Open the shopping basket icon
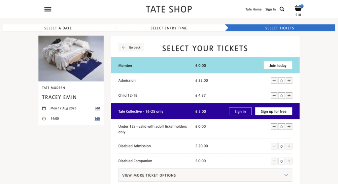Image resolution: width=338 pixels, height=184 pixels. point(298,8)
